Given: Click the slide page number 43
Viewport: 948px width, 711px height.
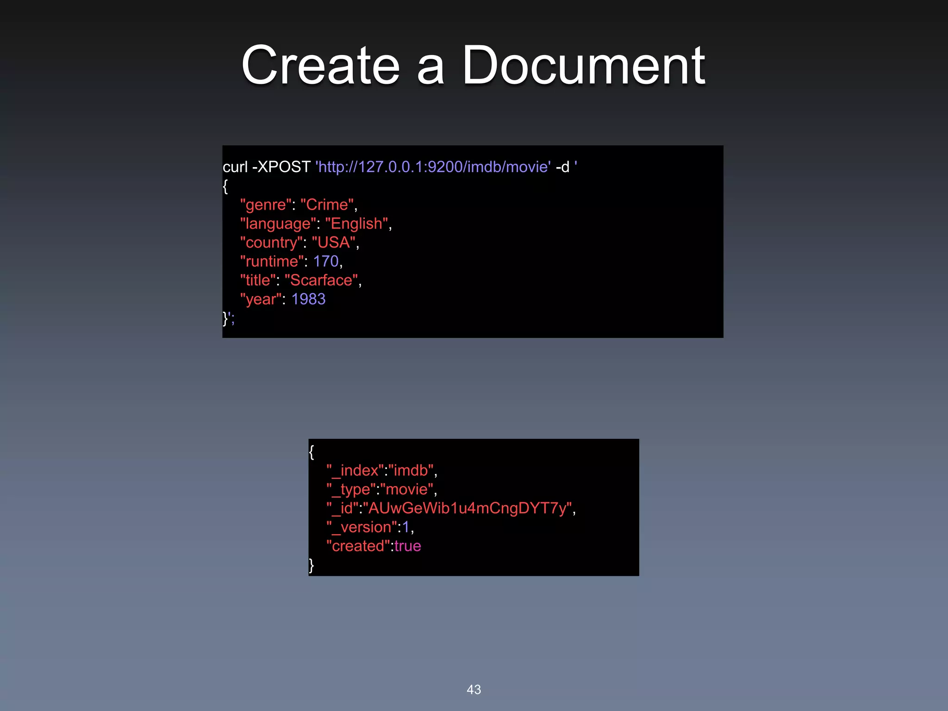Looking at the screenshot, I should point(474,690).
